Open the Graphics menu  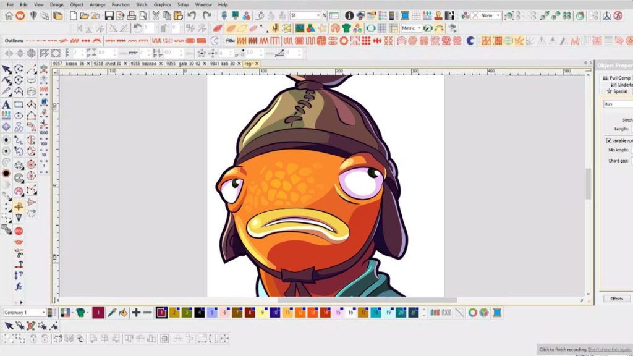[x=163, y=5]
